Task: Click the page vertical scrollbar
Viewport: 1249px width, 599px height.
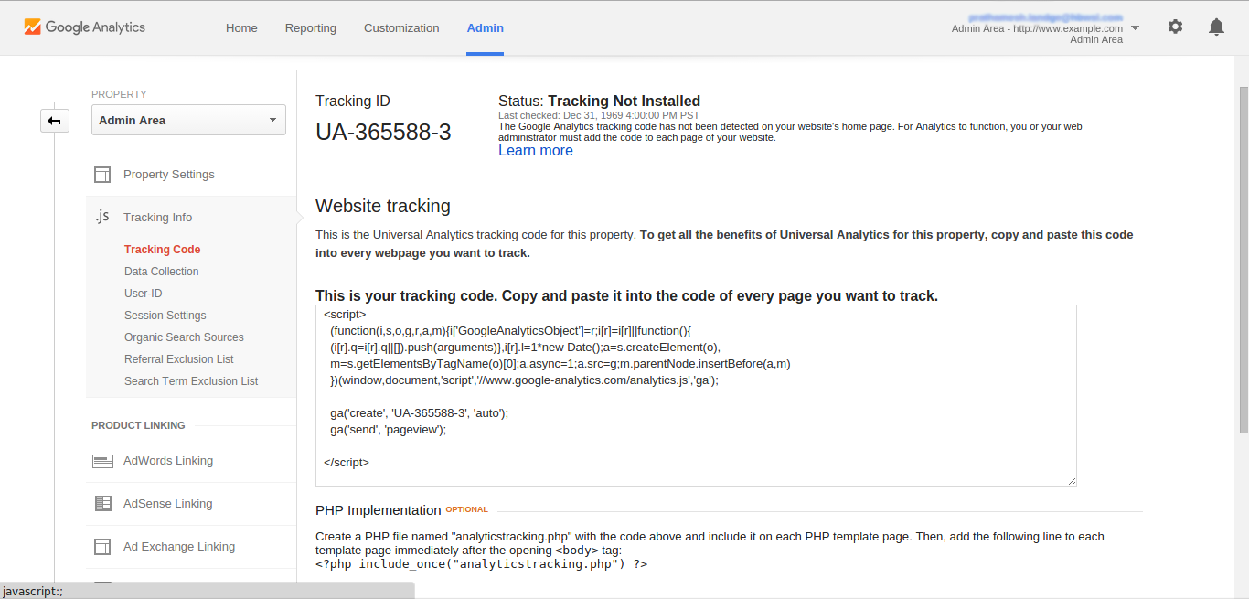Action: pos(1244,261)
